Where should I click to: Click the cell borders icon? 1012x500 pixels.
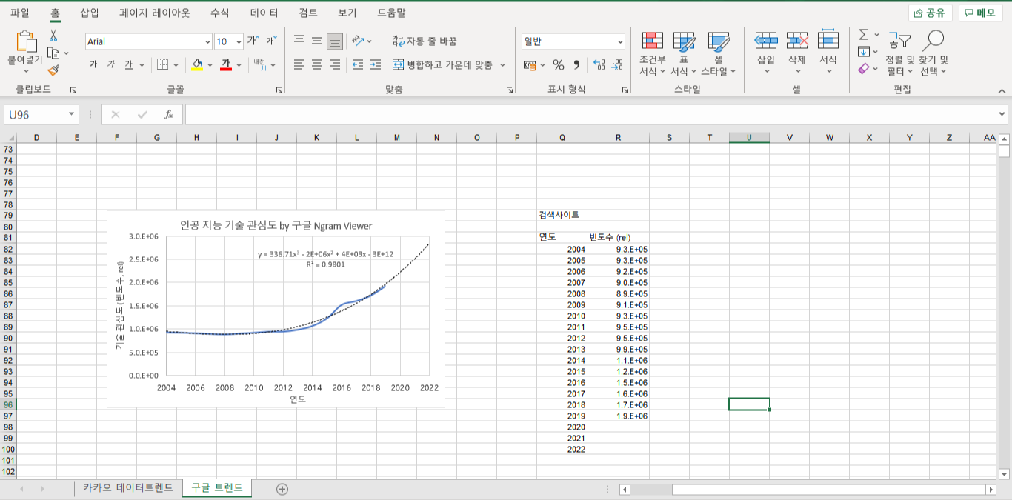point(163,65)
